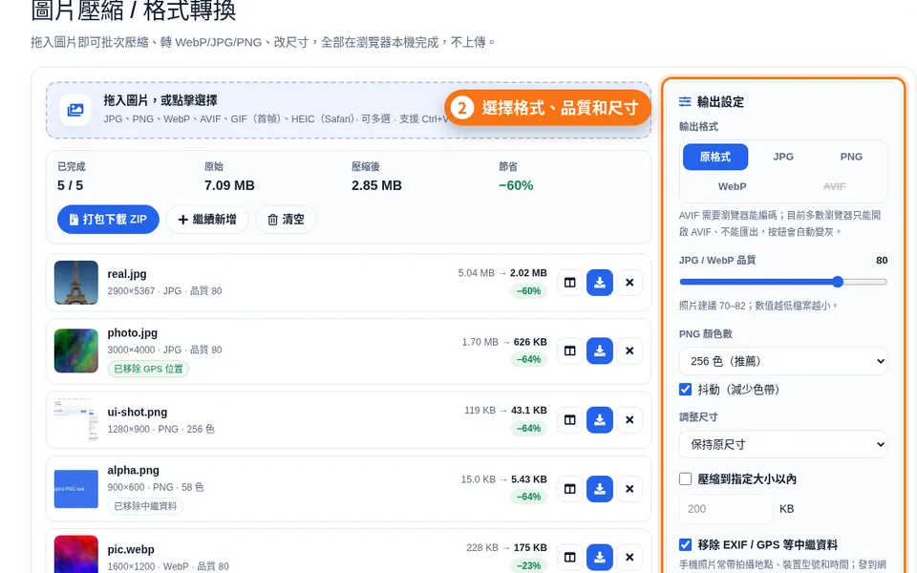The image size is (917, 573).
Task: Open compare view for pic.webp
Action: click(569, 557)
